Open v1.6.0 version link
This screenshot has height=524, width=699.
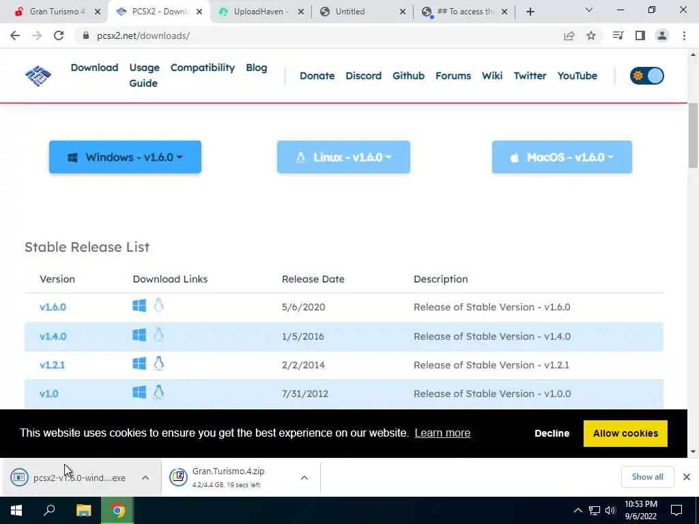click(x=53, y=307)
